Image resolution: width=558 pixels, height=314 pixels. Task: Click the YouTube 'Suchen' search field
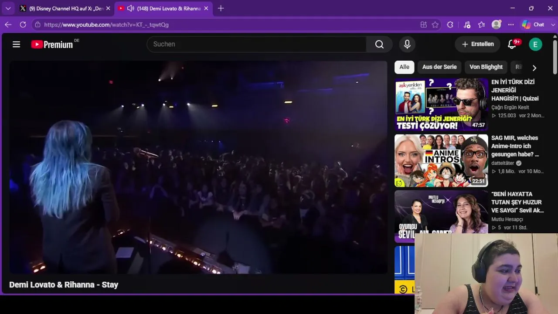pyautogui.click(x=257, y=44)
